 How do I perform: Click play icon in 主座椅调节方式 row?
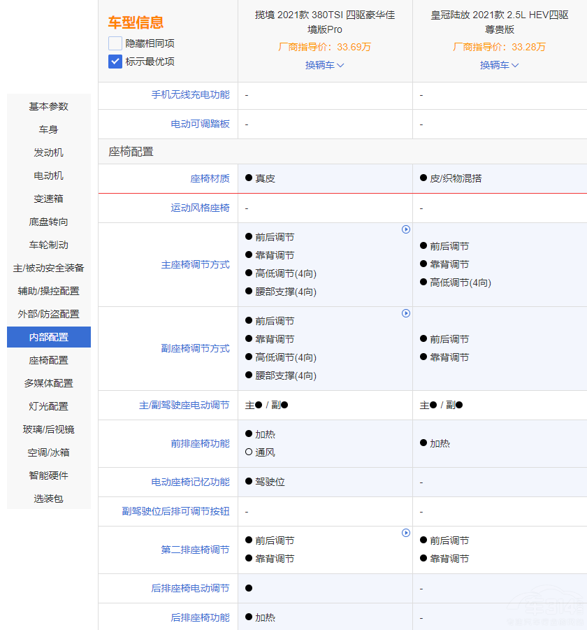coord(406,229)
